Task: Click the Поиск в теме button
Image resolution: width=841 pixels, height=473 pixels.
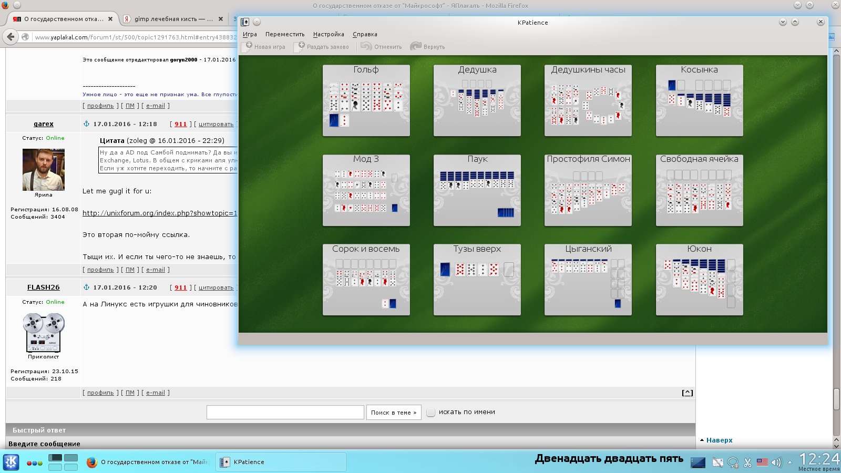Action: coord(394,413)
